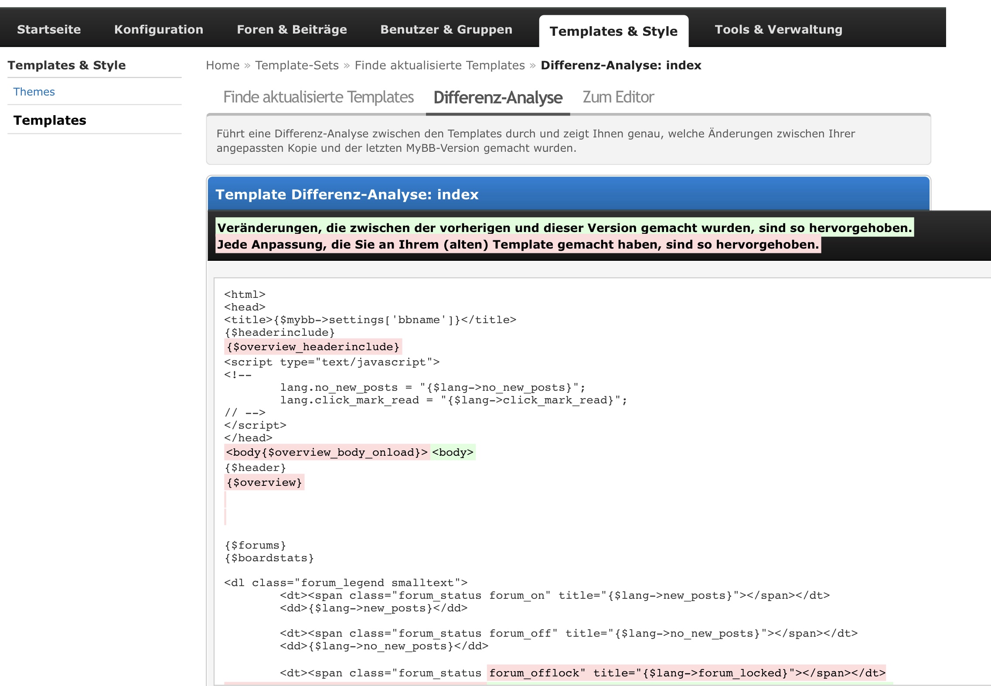Click the forum_on span dt line
The height and width of the screenshot is (686, 991).
[x=555, y=595]
